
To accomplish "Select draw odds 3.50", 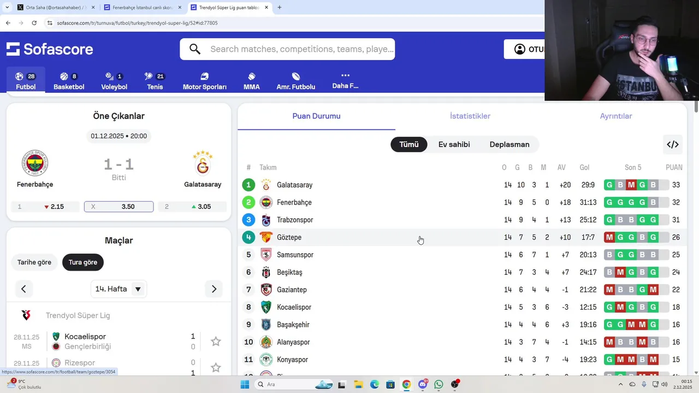I will click(x=119, y=206).
